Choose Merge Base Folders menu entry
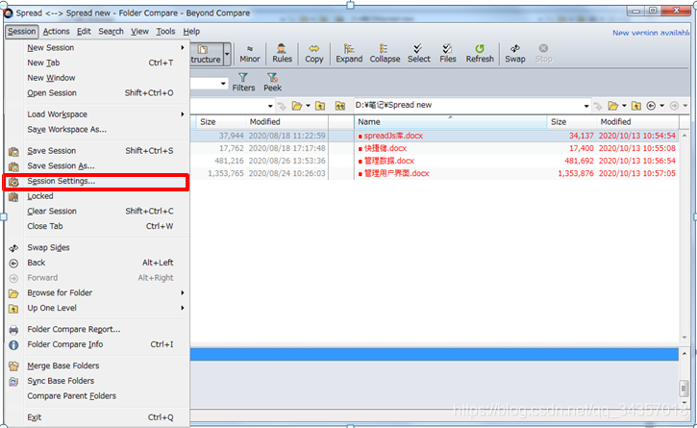Image resolution: width=697 pixels, height=428 pixels. pos(96,366)
